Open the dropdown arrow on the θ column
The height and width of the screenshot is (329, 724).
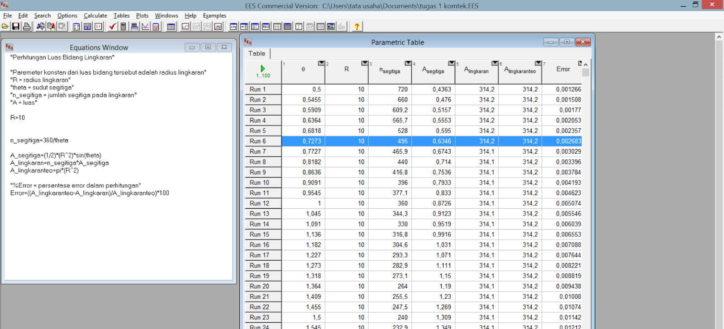click(321, 63)
